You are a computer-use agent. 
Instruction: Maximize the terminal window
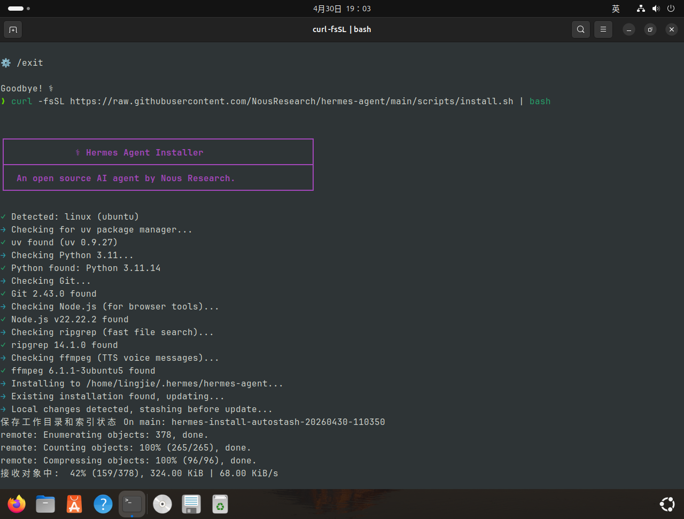[650, 29]
